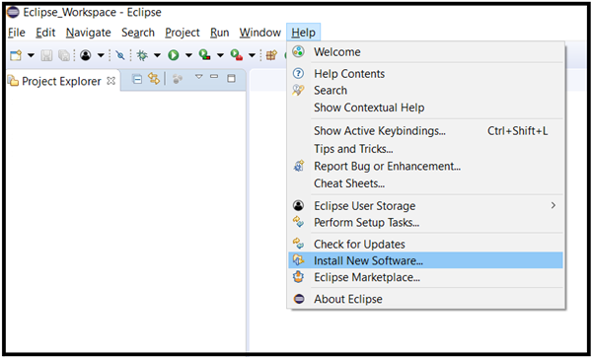Open the Project Explorer View Menu triangle
The height and width of the screenshot is (360, 591).
point(199,77)
